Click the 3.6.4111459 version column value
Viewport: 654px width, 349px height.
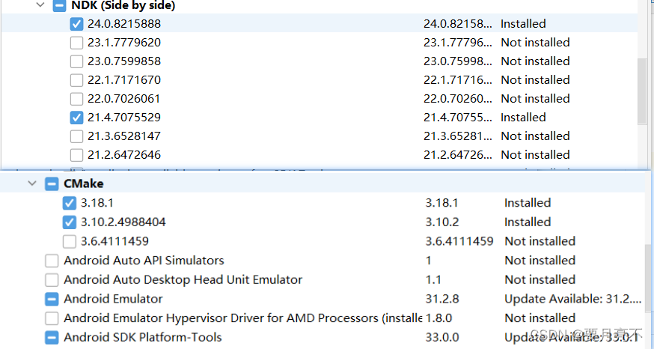click(459, 241)
